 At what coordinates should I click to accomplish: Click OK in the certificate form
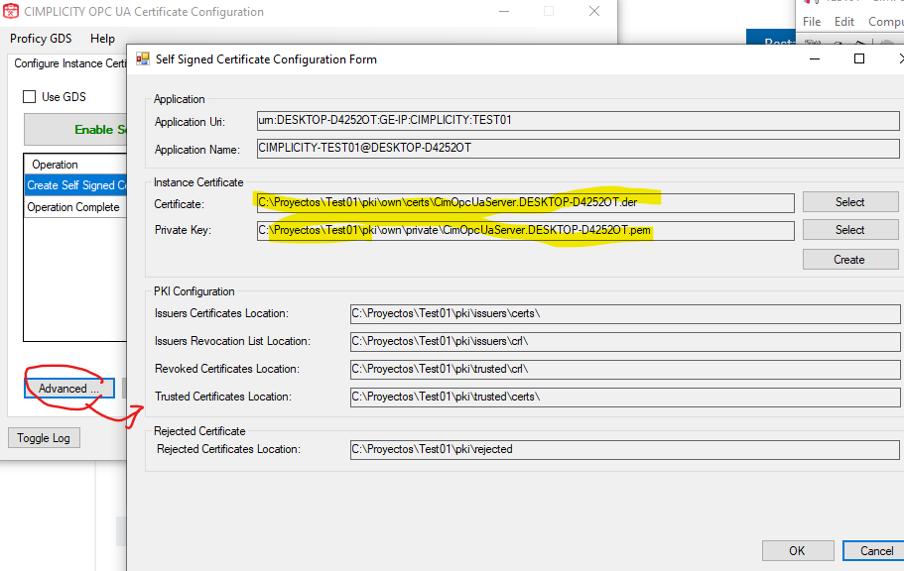click(798, 551)
